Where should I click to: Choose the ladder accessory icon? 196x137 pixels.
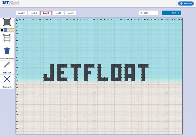click(6, 38)
